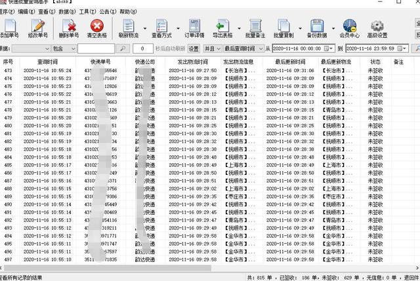Click last update time 2020-11-16 09:31:06
Image resolution: width=420 pixels, height=281 pixels.
290,71
